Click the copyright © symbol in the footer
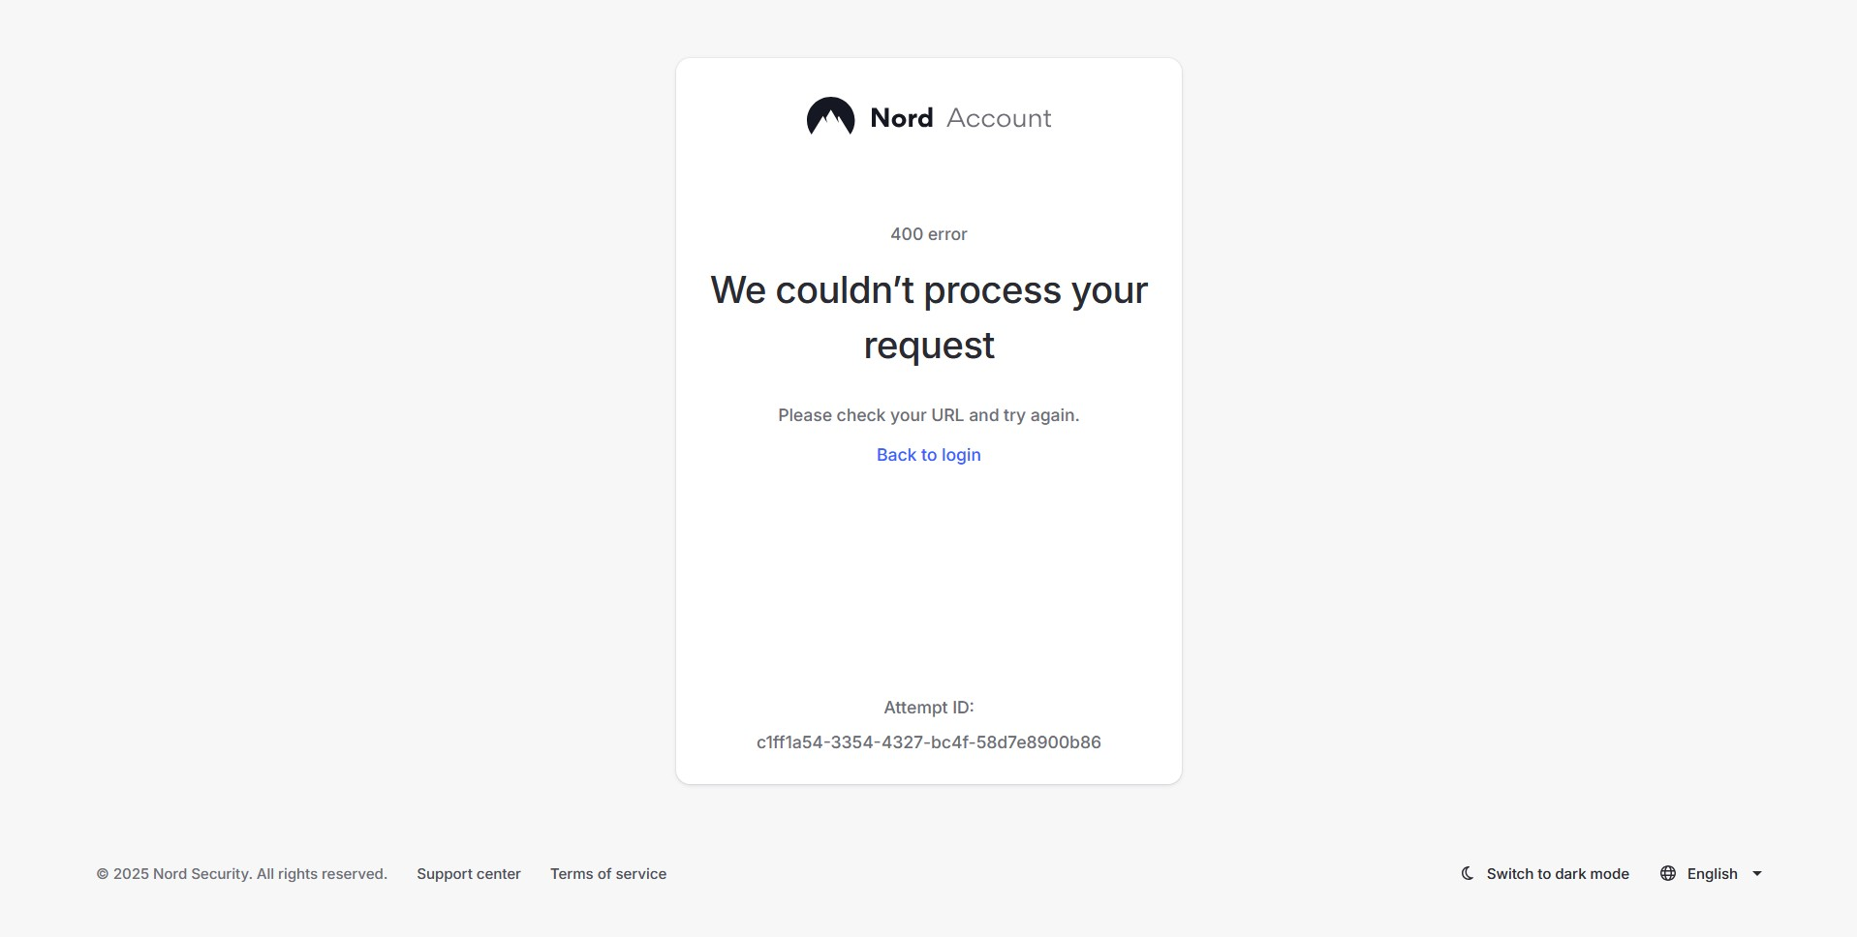Viewport: 1857px width, 937px height. (x=103, y=874)
